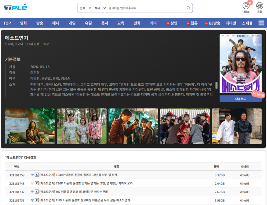Open the 제목 search-field dropdown
Image resolution: width=267 pixels, height=205 pixels.
pos(100,8)
